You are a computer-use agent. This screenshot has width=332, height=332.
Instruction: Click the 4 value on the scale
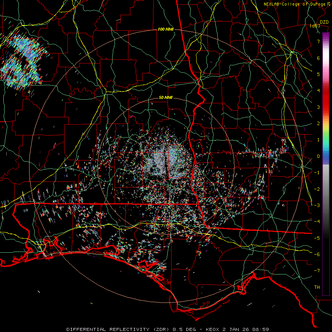(318, 91)
